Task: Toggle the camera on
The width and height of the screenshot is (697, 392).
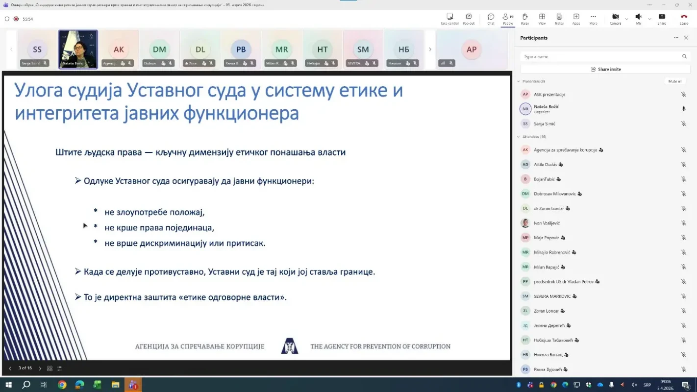Action: (x=615, y=18)
